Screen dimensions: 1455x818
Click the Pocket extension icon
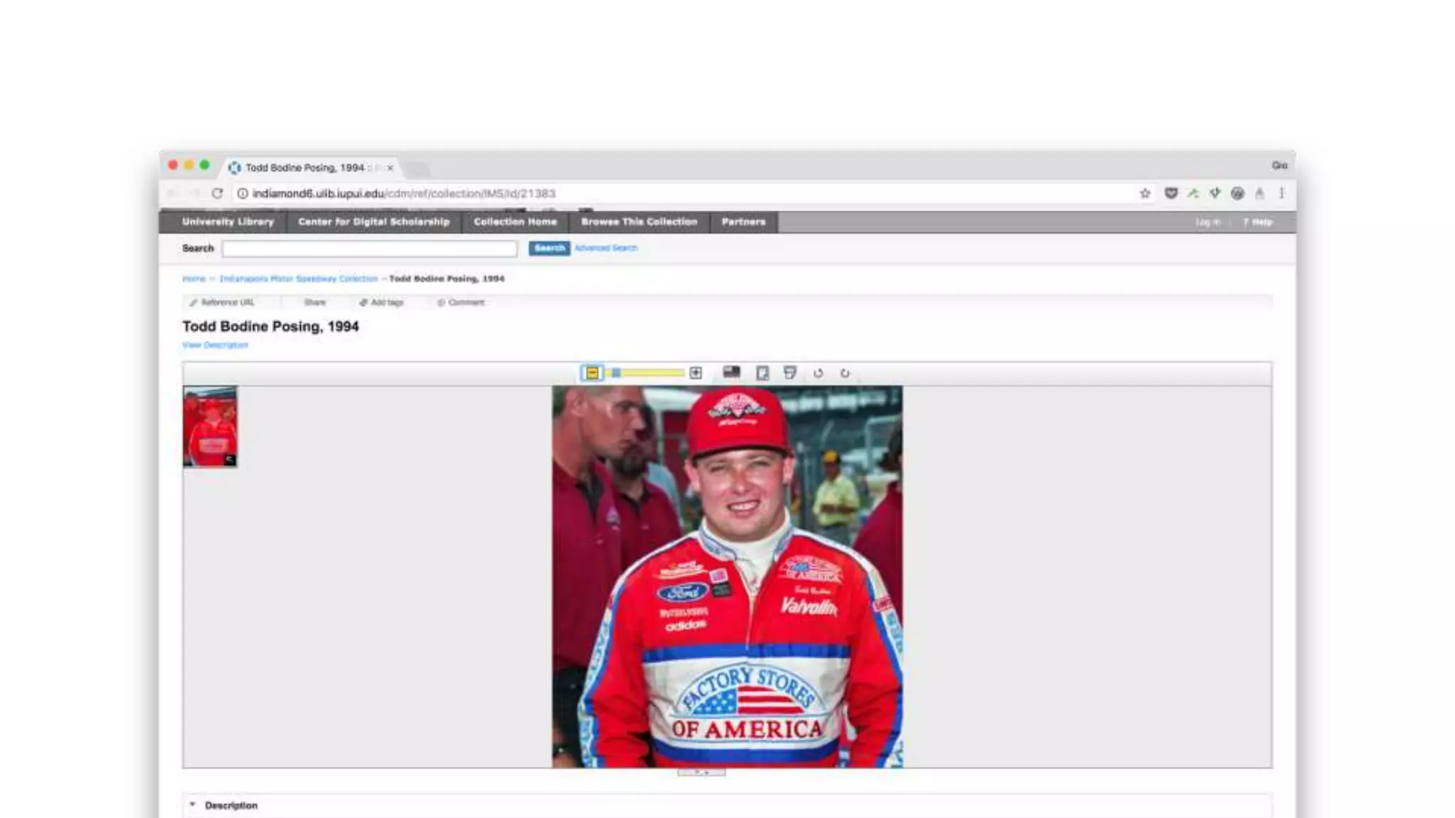[x=1171, y=193]
